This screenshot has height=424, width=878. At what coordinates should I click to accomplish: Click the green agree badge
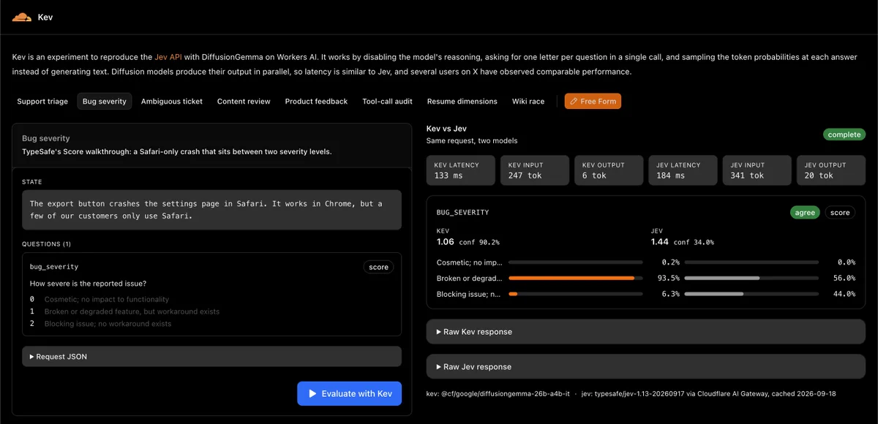click(x=805, y=213)
